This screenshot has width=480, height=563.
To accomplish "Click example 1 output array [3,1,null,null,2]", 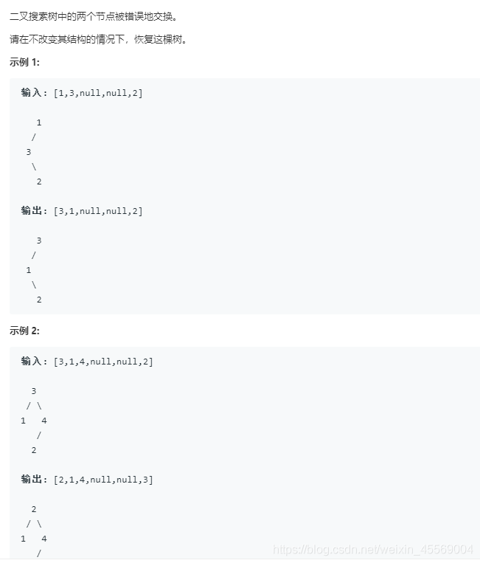I will 98,211.
